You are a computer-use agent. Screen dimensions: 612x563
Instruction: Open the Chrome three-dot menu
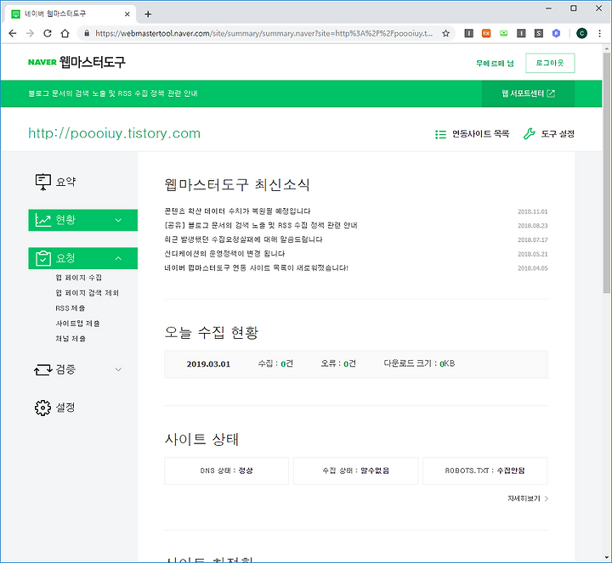coord(599,33)
